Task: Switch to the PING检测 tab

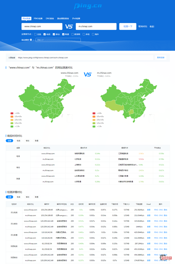Action: [x=38, y=18]
